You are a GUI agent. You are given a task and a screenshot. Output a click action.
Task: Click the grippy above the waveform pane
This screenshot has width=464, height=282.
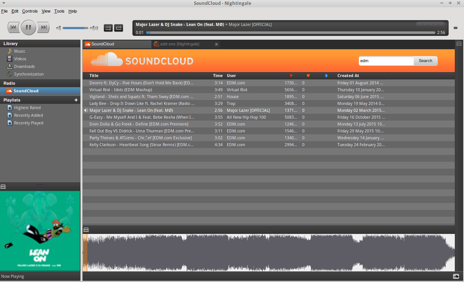(x=269, y=230)
